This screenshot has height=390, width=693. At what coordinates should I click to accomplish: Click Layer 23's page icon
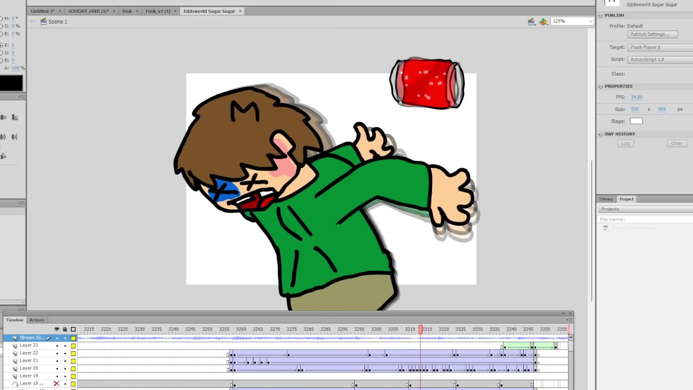[15, 346]
